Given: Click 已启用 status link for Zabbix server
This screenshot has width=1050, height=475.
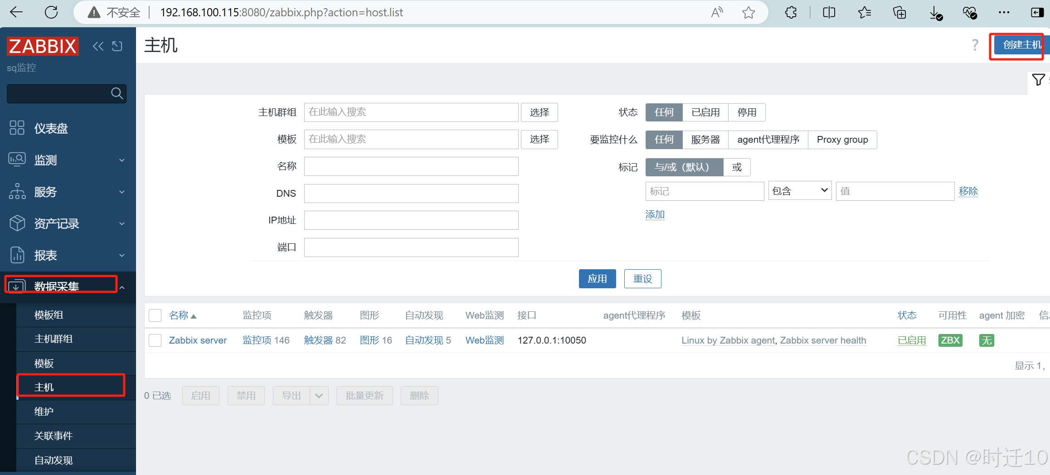Looking at the screenshot, I should 912,340.
